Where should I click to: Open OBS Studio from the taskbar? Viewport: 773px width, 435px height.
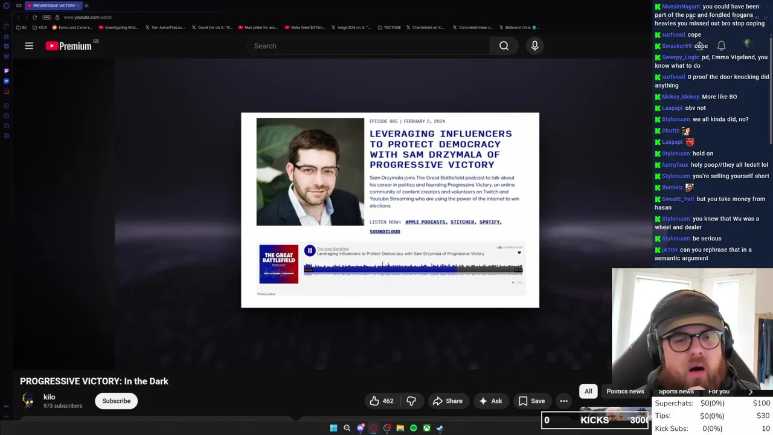pyautogui.click(x=387, y=428)
